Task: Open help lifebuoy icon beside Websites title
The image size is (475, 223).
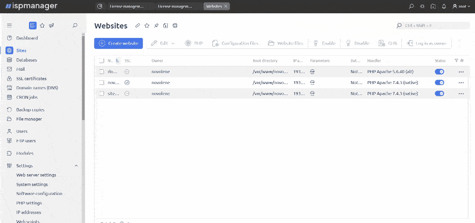Action: [x=175, y=26]
